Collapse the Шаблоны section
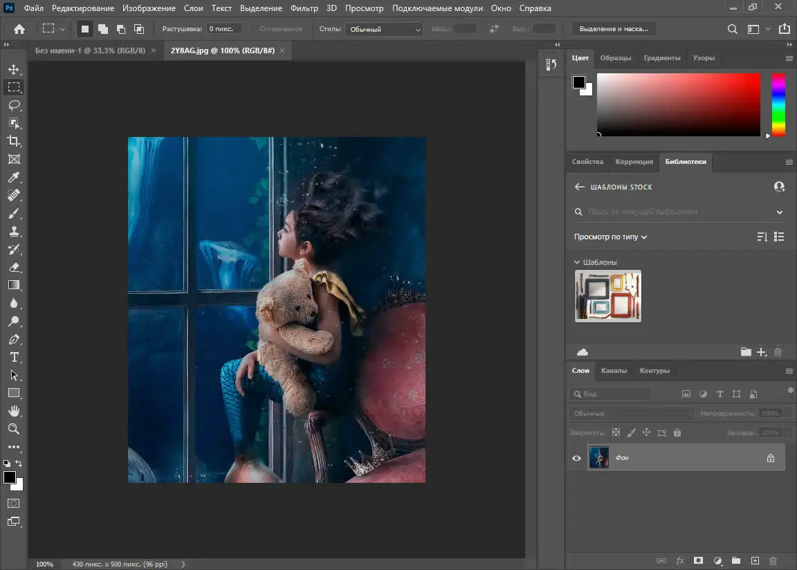Screen dimensions: 797x570 click(577, 262)
